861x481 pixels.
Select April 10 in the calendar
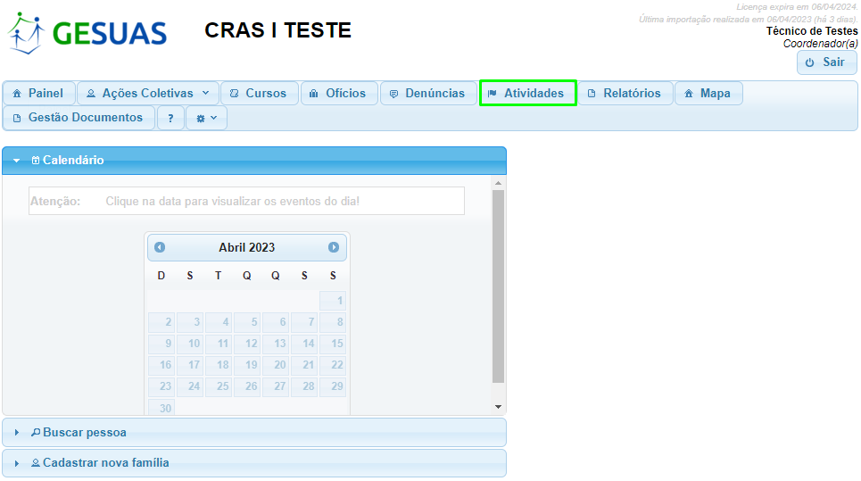point(190,344)
